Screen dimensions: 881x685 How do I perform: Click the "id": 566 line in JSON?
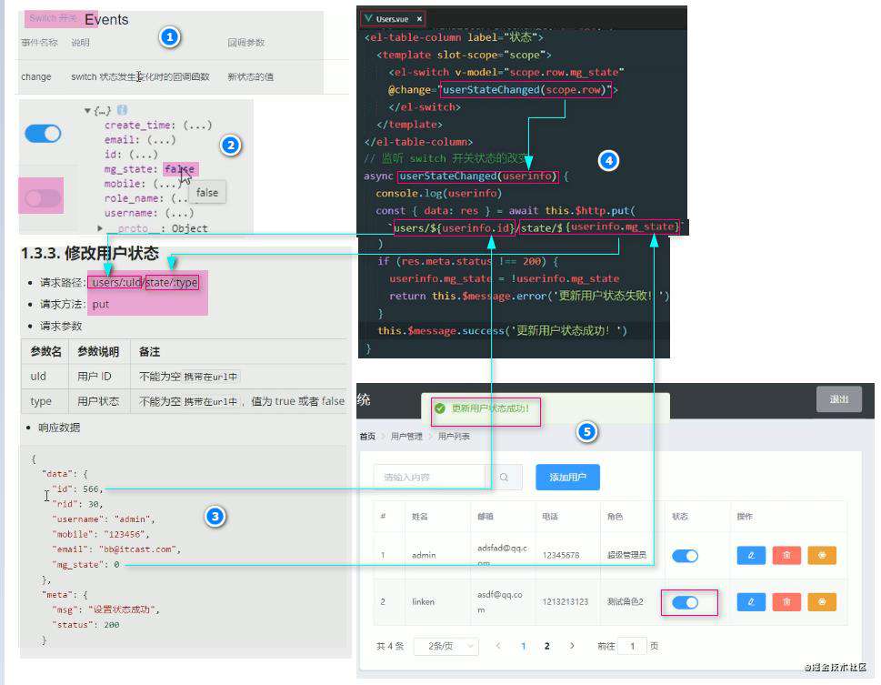pyautogui.click(x=77, y=489)
